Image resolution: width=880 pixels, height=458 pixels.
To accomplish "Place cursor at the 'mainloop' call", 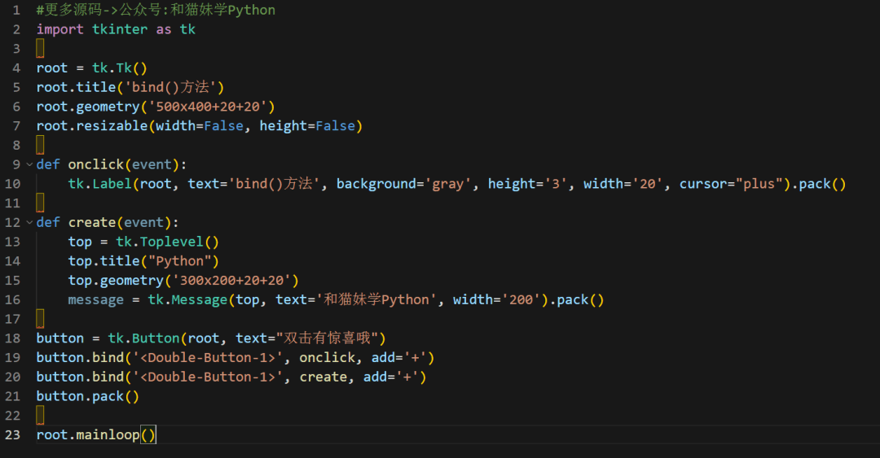I will pyautogui.click(x=108, y=434).
